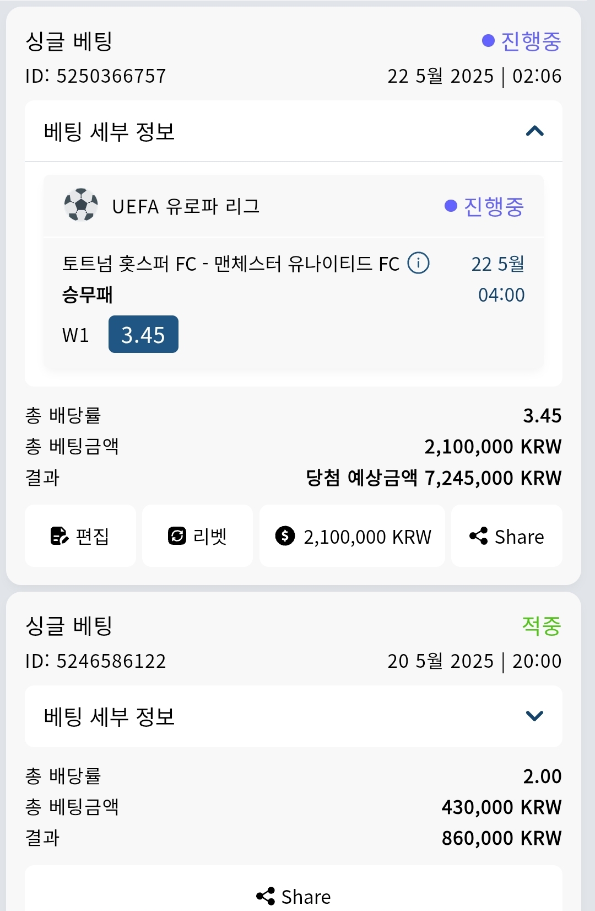The height and width of the screenshot is (911, 595).
Task: Tap the 리벳 button
Action: 197,536
